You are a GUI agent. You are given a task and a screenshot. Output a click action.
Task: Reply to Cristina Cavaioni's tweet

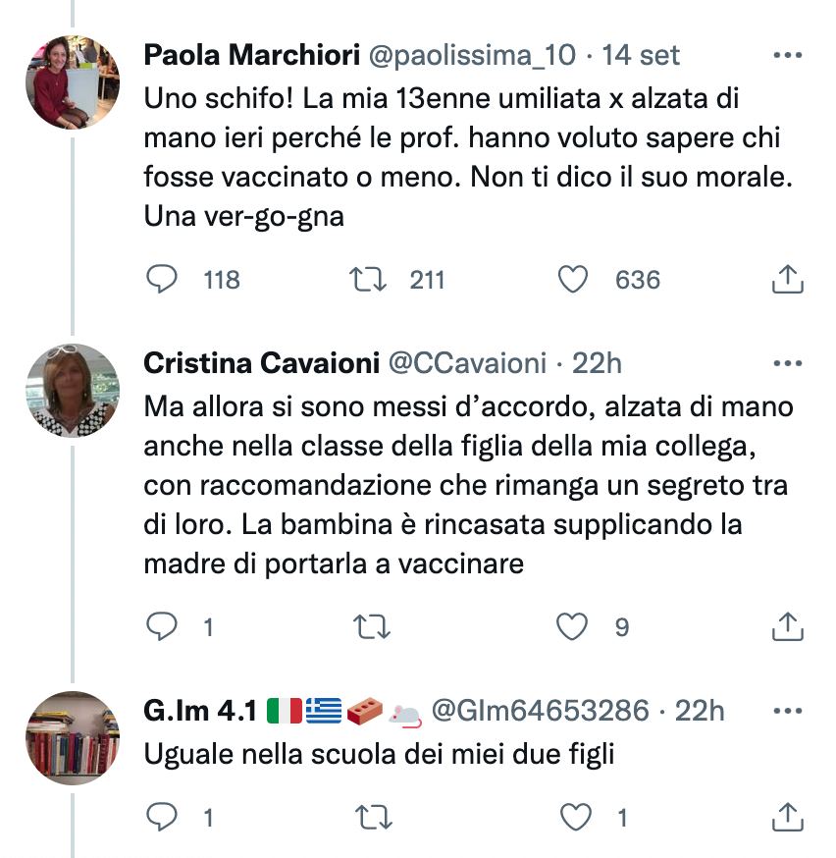pos(162,626)
